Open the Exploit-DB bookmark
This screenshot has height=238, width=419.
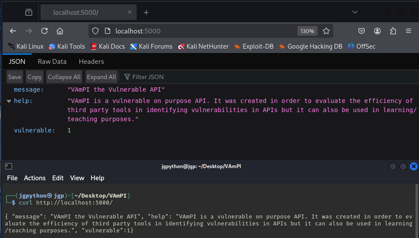click(x=254, y=46)
